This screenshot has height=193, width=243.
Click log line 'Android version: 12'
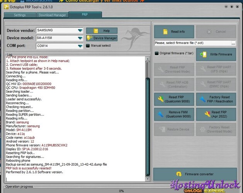[20, 141]
